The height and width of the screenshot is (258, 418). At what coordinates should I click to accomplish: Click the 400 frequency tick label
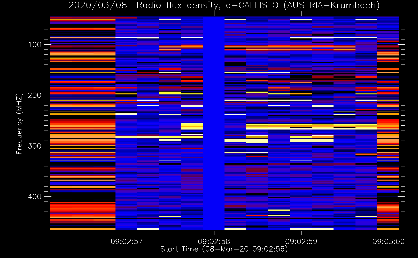(35, 197)
